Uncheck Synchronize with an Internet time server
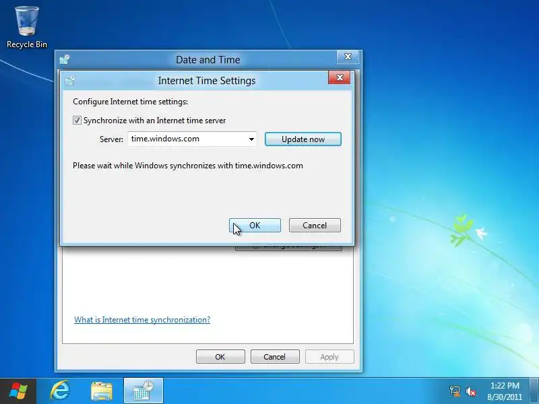Image resolution: width=539 pixels, height=404 pixels. [x=77, y=121]
